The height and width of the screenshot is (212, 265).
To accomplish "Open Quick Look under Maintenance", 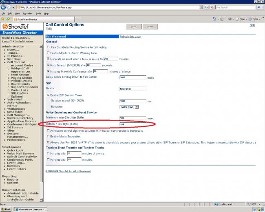I will coord(15,150).
